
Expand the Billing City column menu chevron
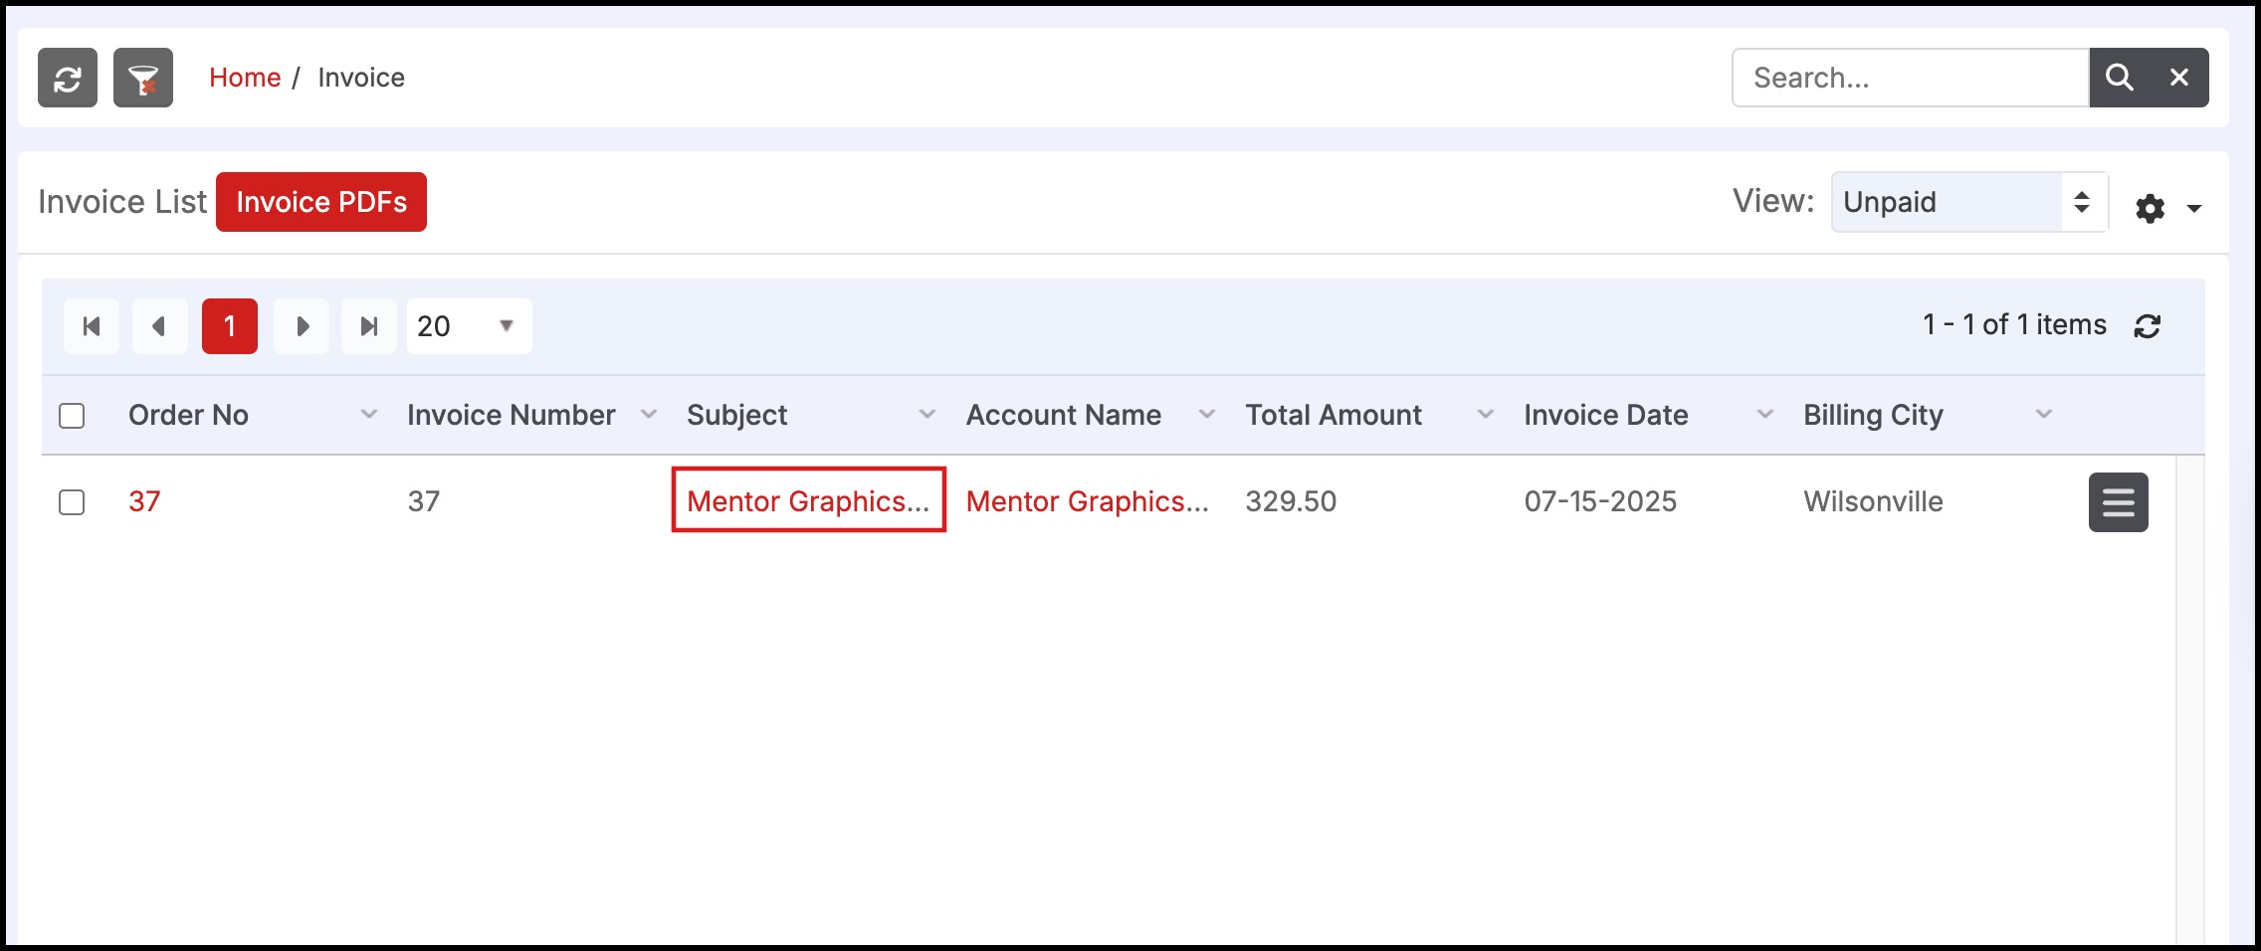tap(2044, 415)
